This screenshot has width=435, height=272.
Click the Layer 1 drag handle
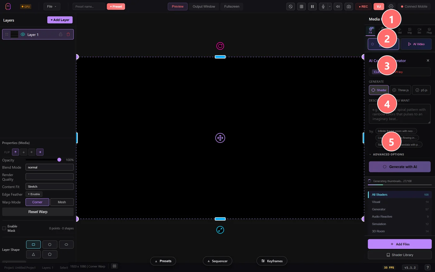pyautogui.click(x=7, y=35)
